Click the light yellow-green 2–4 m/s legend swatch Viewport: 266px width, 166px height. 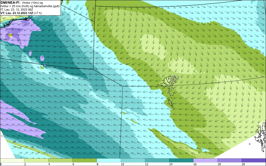pos(36,160)
